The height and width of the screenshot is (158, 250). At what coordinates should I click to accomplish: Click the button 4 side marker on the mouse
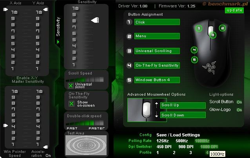point(194,50)
